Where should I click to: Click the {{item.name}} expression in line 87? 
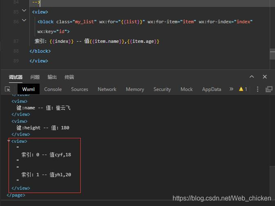coord(107,41)
